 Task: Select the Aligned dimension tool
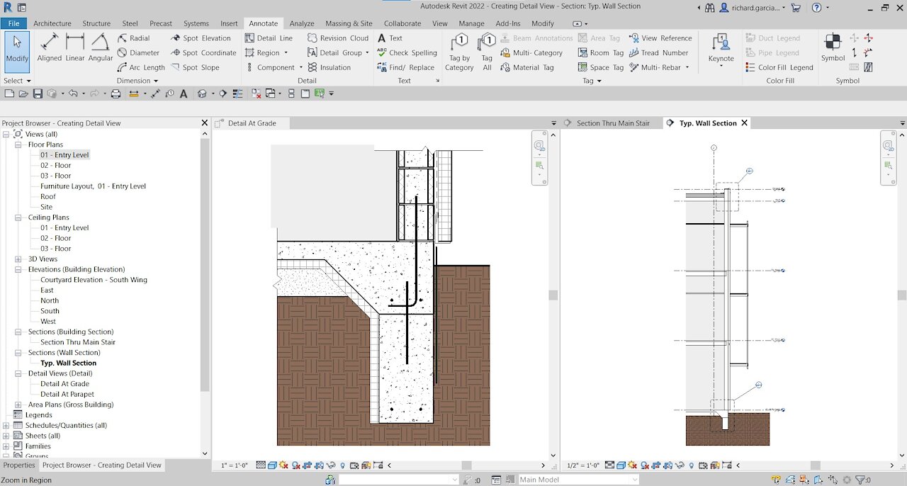coord(50,48)
